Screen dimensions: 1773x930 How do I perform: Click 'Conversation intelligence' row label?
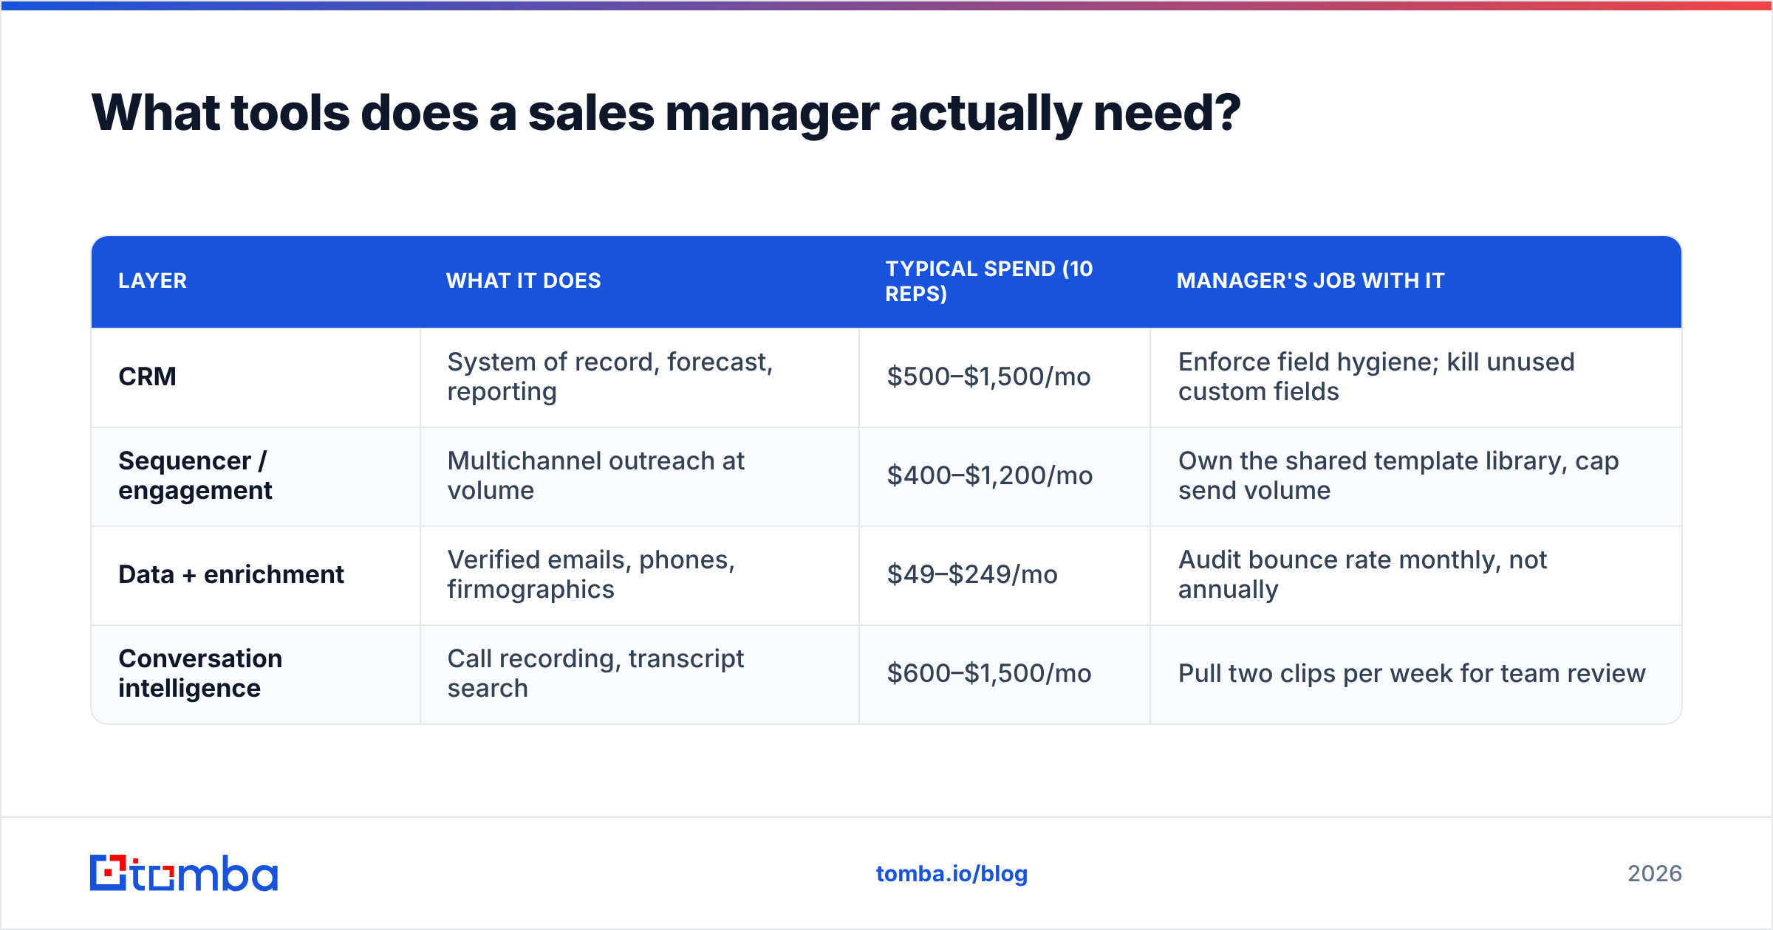200,673
